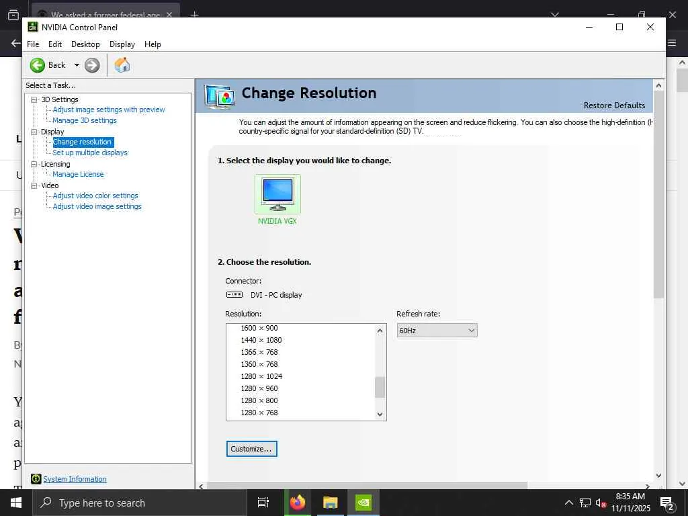This screenshot has height=516, width=688.
Task: Show hidden system tray icons chevron
Action: click(x=568, y=503)
